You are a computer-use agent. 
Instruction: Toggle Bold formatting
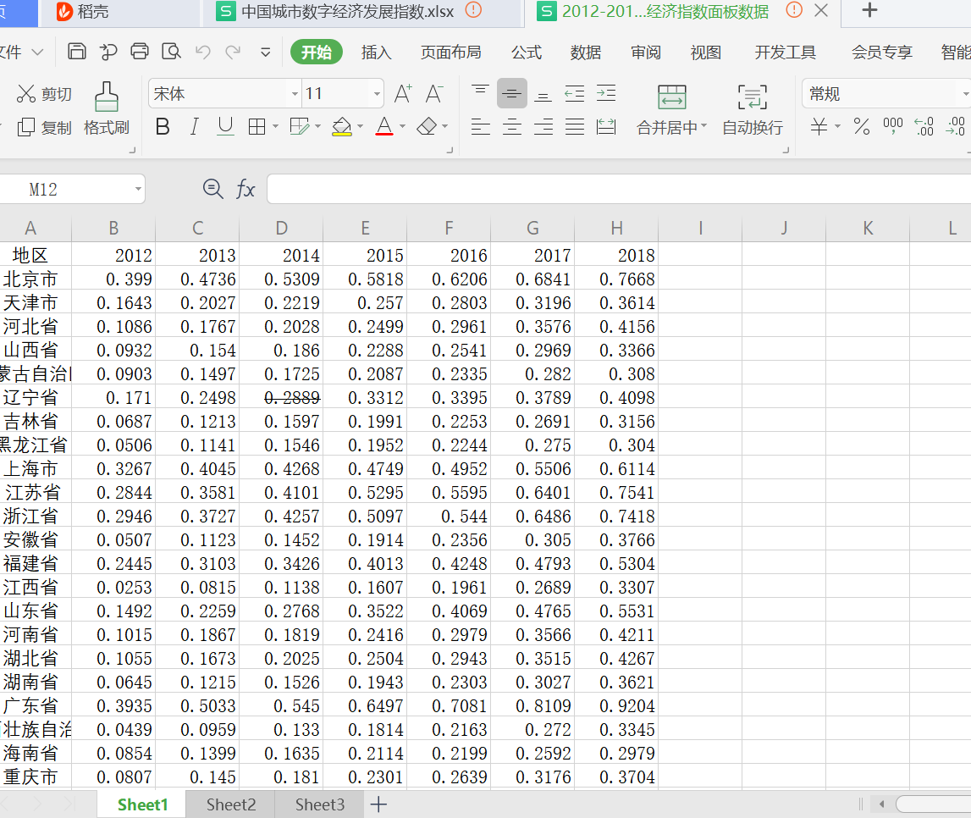[163, 127]
